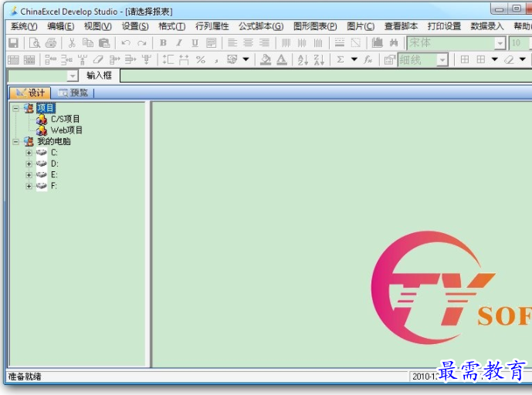Click the wrap text icon after underline
The height and width of the screenshot is (395, 532).
click(x=211, y=43)
